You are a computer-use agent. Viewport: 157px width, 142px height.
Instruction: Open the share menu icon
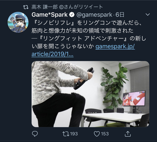pyautogui.click(x=128, y=134)
